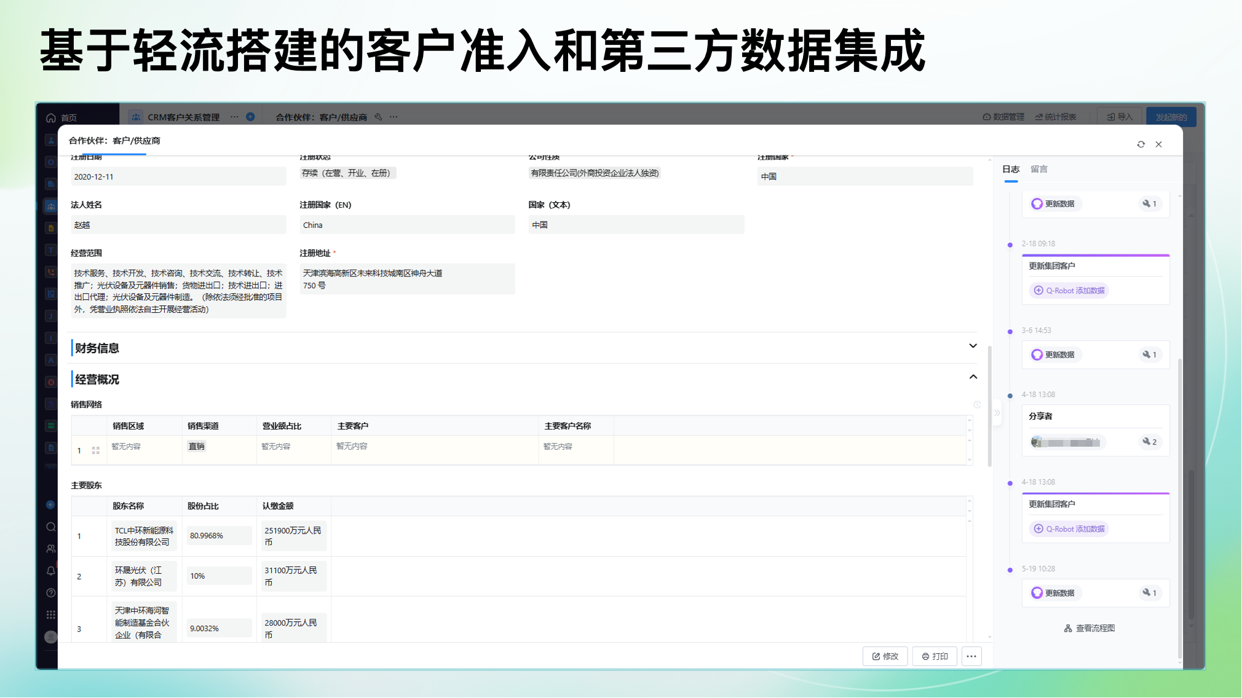This screenshot has width=1242, height=698.
Task: Open the notifications bell in left sidebar
Action: tap(51, 571)
